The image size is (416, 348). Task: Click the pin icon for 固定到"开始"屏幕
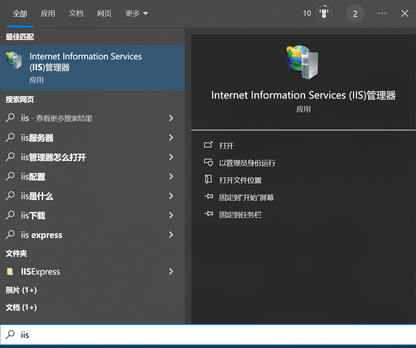coord(209,196)
